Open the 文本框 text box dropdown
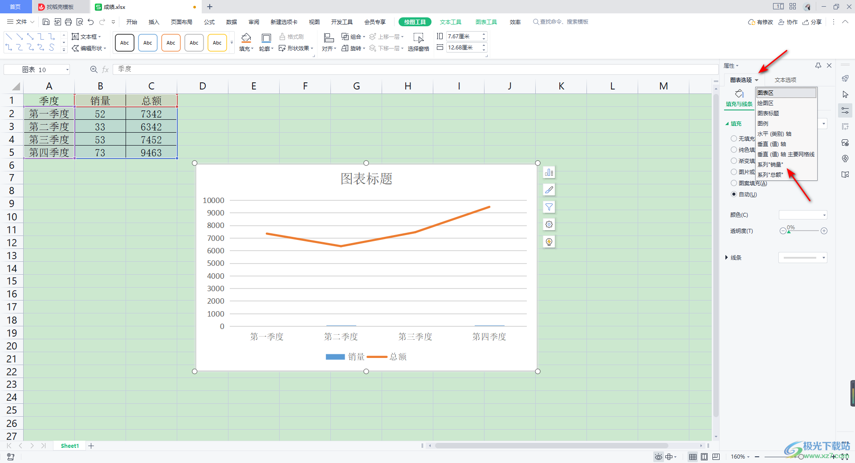Viewport: 855px width, 463px height. pos(86,37)
